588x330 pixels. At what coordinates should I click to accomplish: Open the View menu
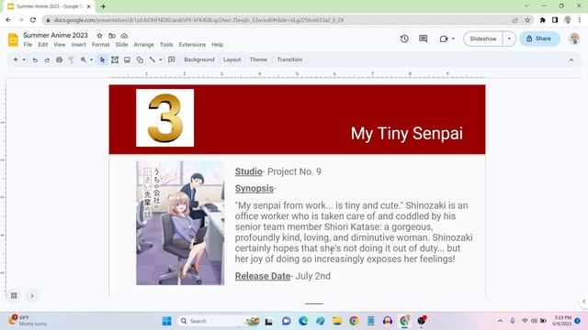point(59,45)
